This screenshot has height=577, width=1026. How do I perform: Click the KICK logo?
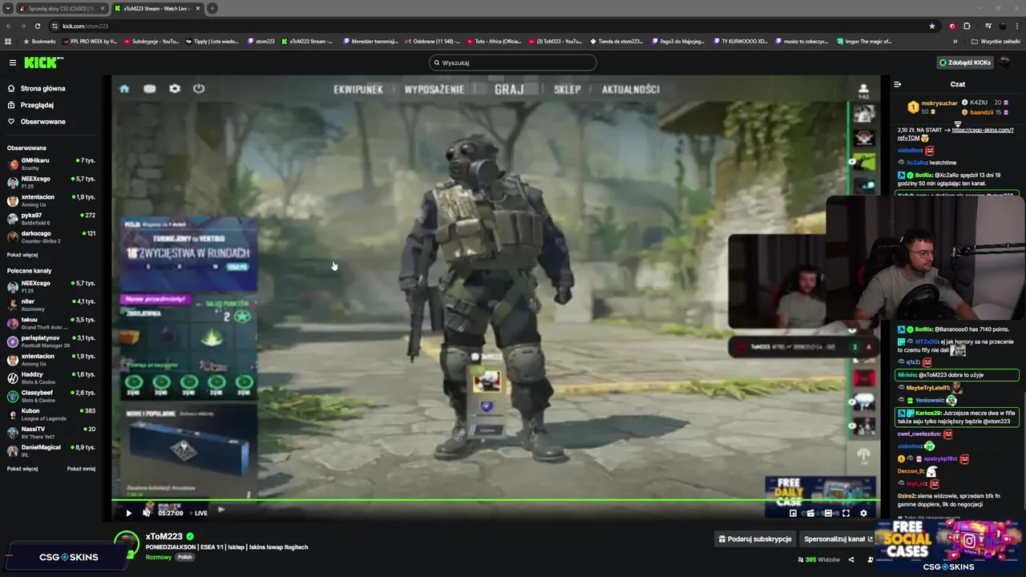pyautogui.click(x=43, y=63)
